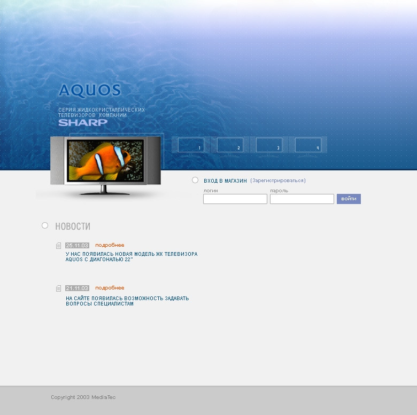Open подробнее link for 21.11.03 news
Viewport: 417px width, 415px height.
pos(110,288)
